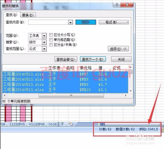The image size is (164, 149).
Task: Enable the 单元格匹配 checkbox
Action: tap(51, 40)
